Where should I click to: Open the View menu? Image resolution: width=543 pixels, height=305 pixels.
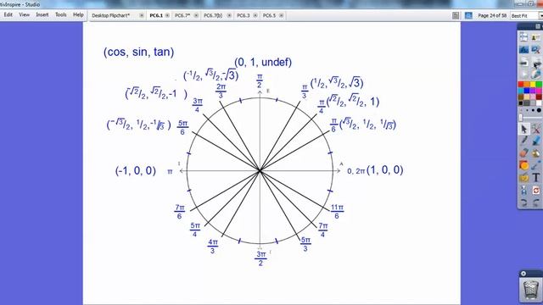point(25,15)
